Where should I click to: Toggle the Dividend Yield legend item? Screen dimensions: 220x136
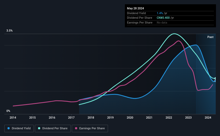tap(19, 129)
